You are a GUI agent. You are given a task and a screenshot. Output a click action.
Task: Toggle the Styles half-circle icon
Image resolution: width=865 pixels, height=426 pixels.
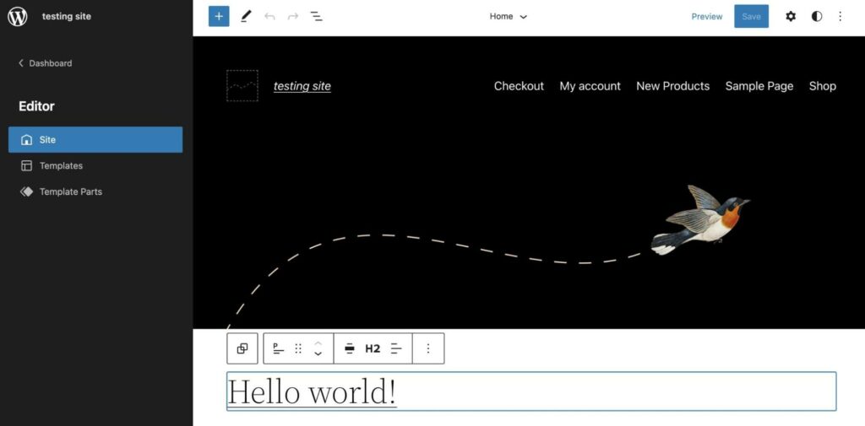817,17
